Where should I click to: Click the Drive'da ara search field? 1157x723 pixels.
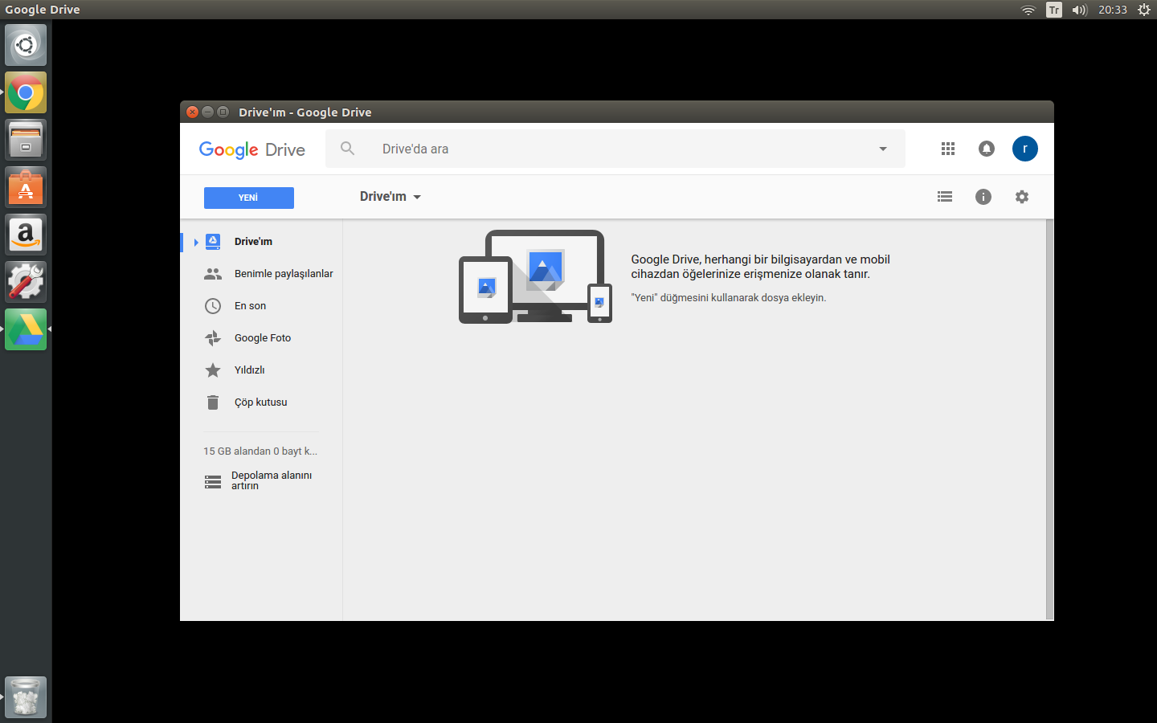click(x=615, y=149)
